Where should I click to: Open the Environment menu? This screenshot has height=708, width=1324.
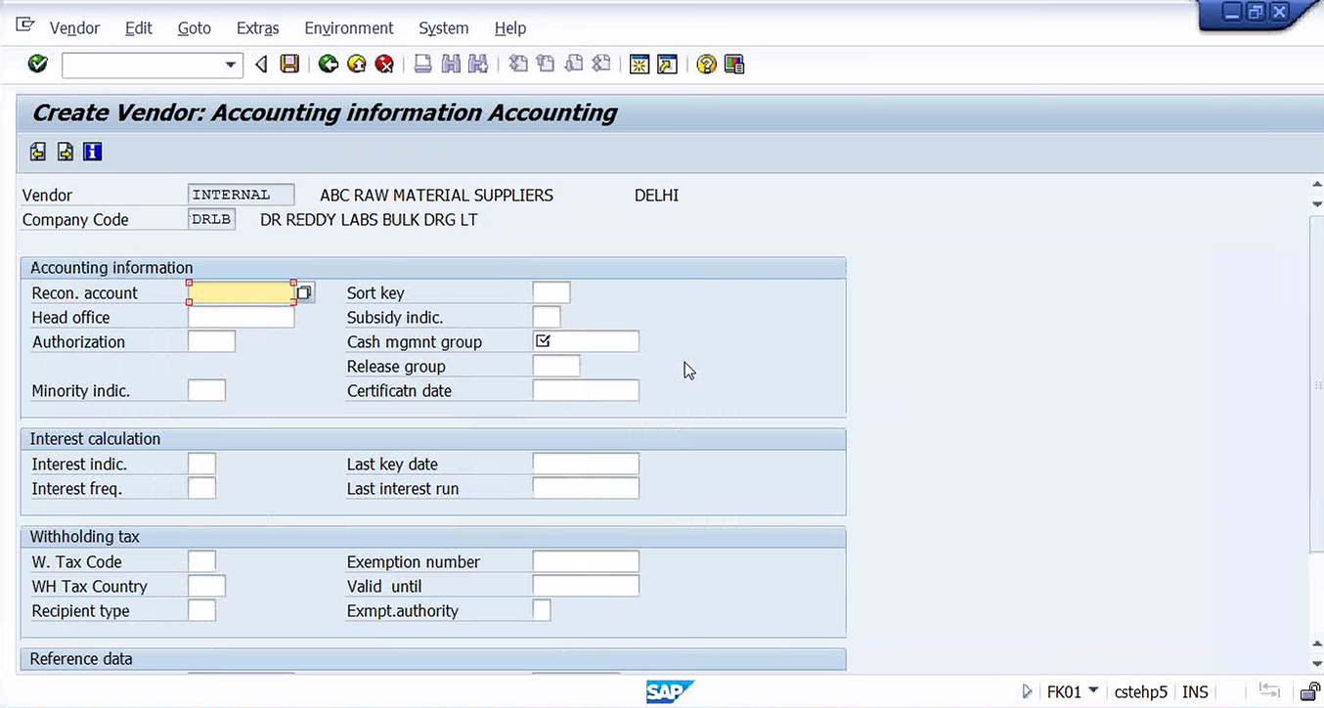pos(349,28)
